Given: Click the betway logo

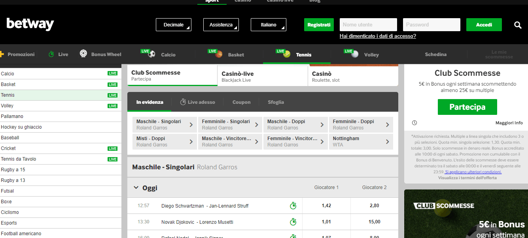Looking at the screenshot, I should pos(30,24).
